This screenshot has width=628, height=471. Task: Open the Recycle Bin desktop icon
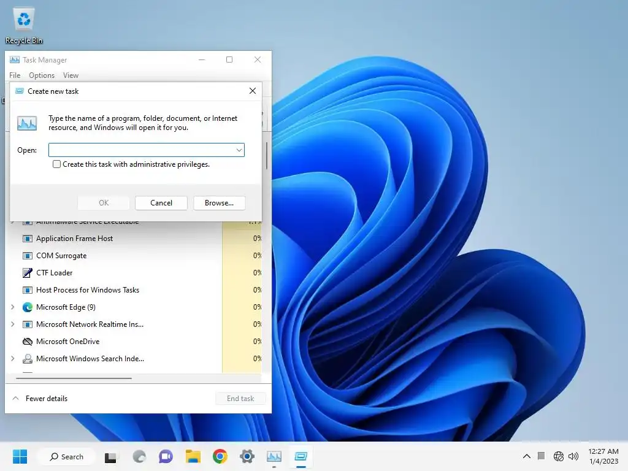tap(24, 26)
